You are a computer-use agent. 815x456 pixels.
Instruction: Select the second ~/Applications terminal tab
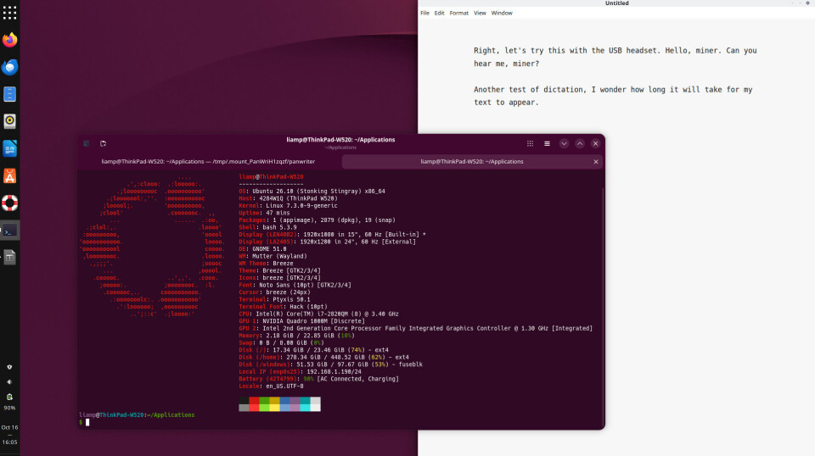[472, 162]
